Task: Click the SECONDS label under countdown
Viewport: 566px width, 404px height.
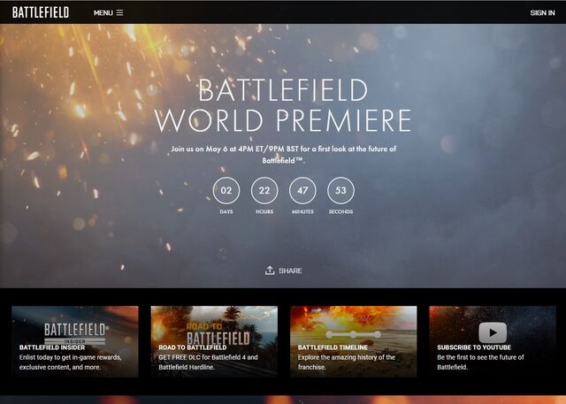Action: click(x=340, y=212)
